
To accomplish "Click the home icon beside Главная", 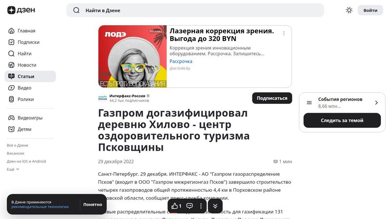I will click(11, 31).
